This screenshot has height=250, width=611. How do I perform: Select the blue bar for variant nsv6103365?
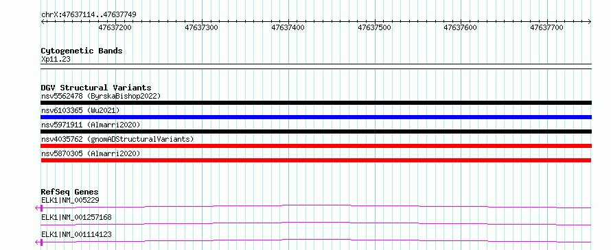click(316, 117)
